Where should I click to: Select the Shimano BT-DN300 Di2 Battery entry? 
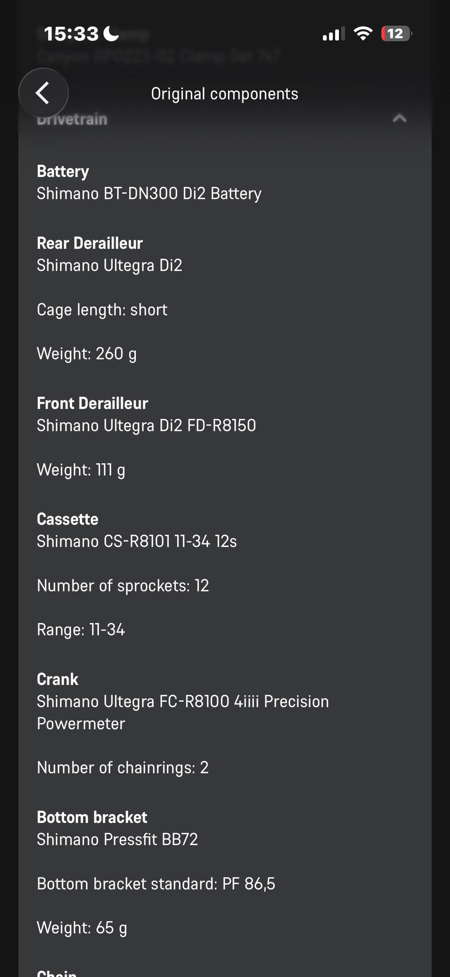pyautogui.click(x=149, y=193)
